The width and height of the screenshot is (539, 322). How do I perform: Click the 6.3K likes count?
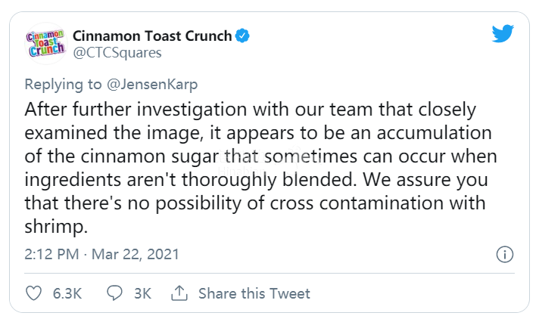click(67, 293)
